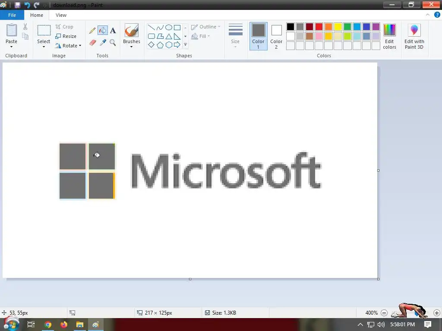
Task: Click Edit colors button
Action: tap(390, 36)
